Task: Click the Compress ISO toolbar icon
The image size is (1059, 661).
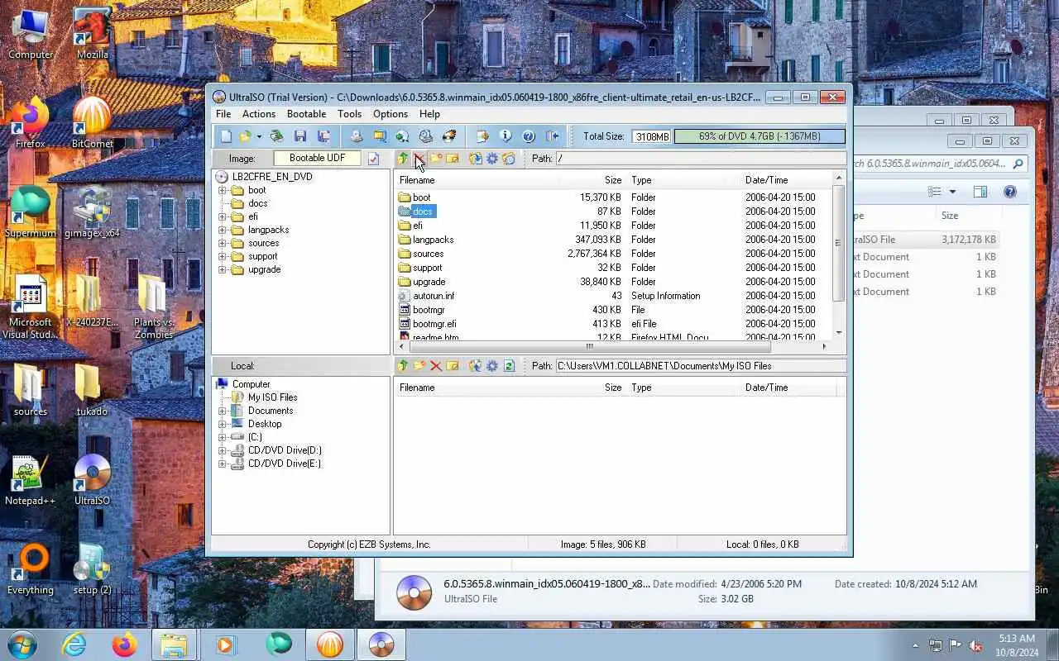Action: pos(380,136)
